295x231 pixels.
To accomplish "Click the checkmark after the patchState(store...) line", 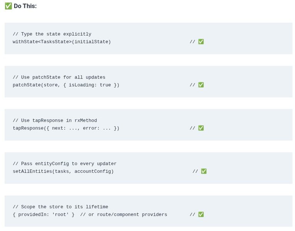I will (x=201, y=85).
